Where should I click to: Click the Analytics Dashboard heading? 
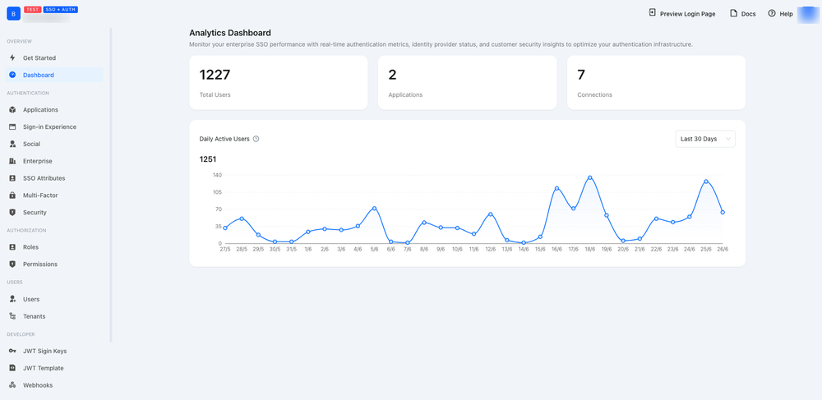[x=230, y=33]
